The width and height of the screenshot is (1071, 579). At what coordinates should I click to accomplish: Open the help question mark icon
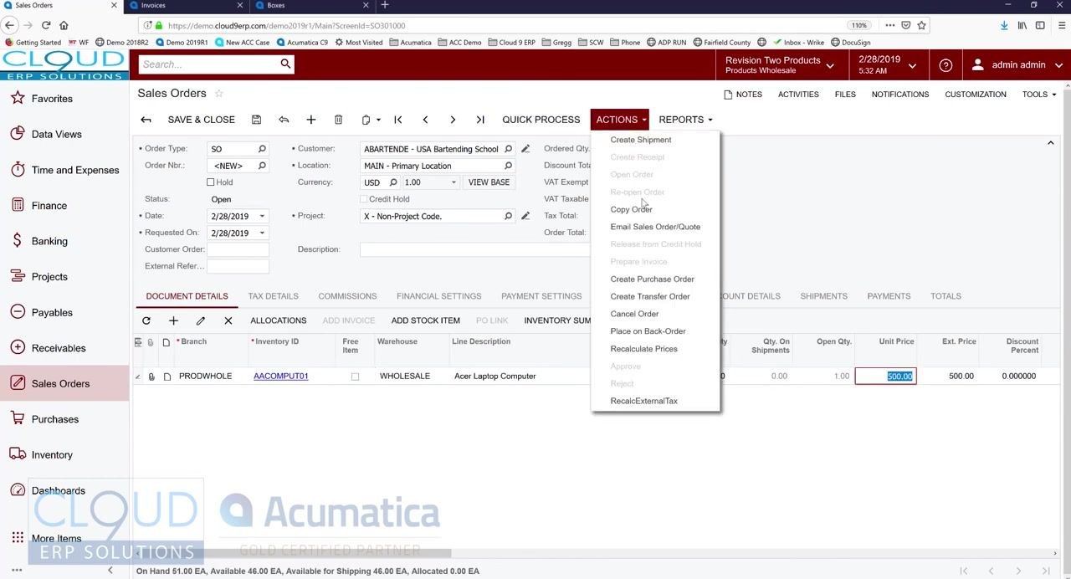[x=945, y=65]
